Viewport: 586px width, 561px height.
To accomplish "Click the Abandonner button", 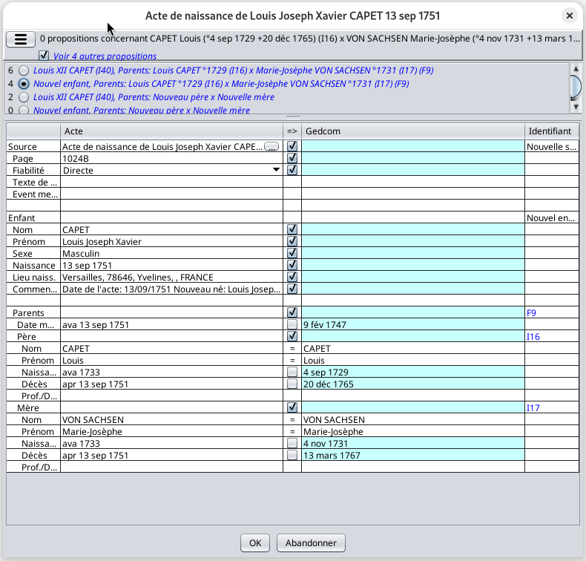I will coord(311,542).
